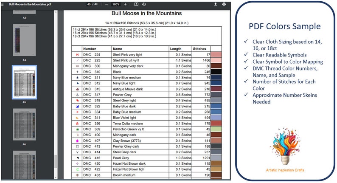Click the DMC 310 Black cross symbol
Image resolution: width=337 pixels, height=183 pixels.
(77, 72)
